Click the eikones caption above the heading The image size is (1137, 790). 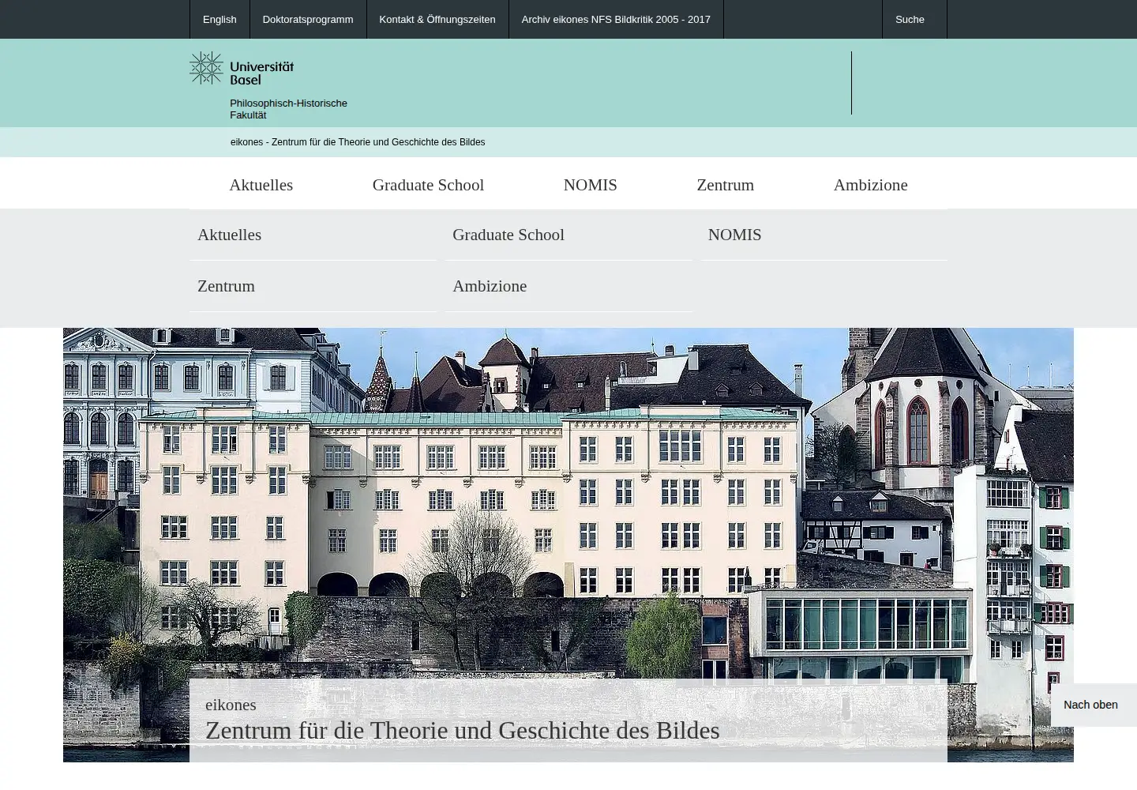[x=231, y=705]
